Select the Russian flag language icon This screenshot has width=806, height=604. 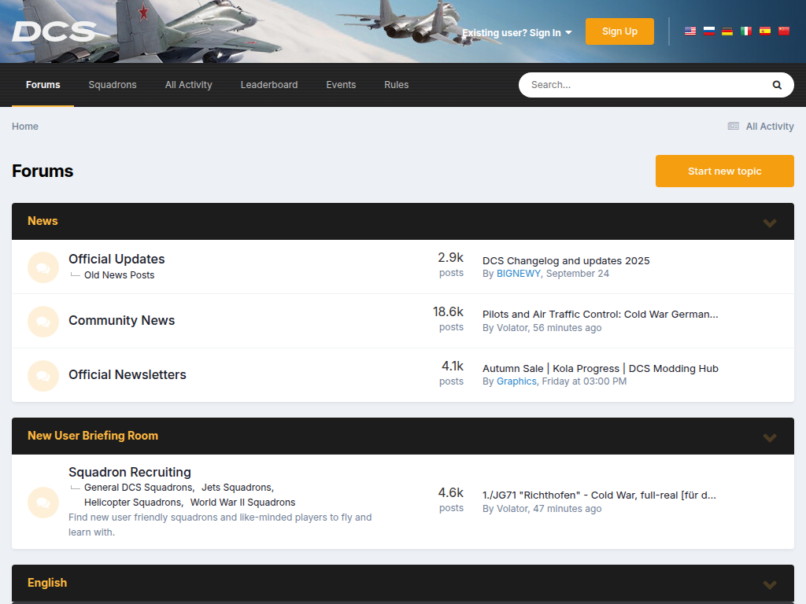(708, 31)
